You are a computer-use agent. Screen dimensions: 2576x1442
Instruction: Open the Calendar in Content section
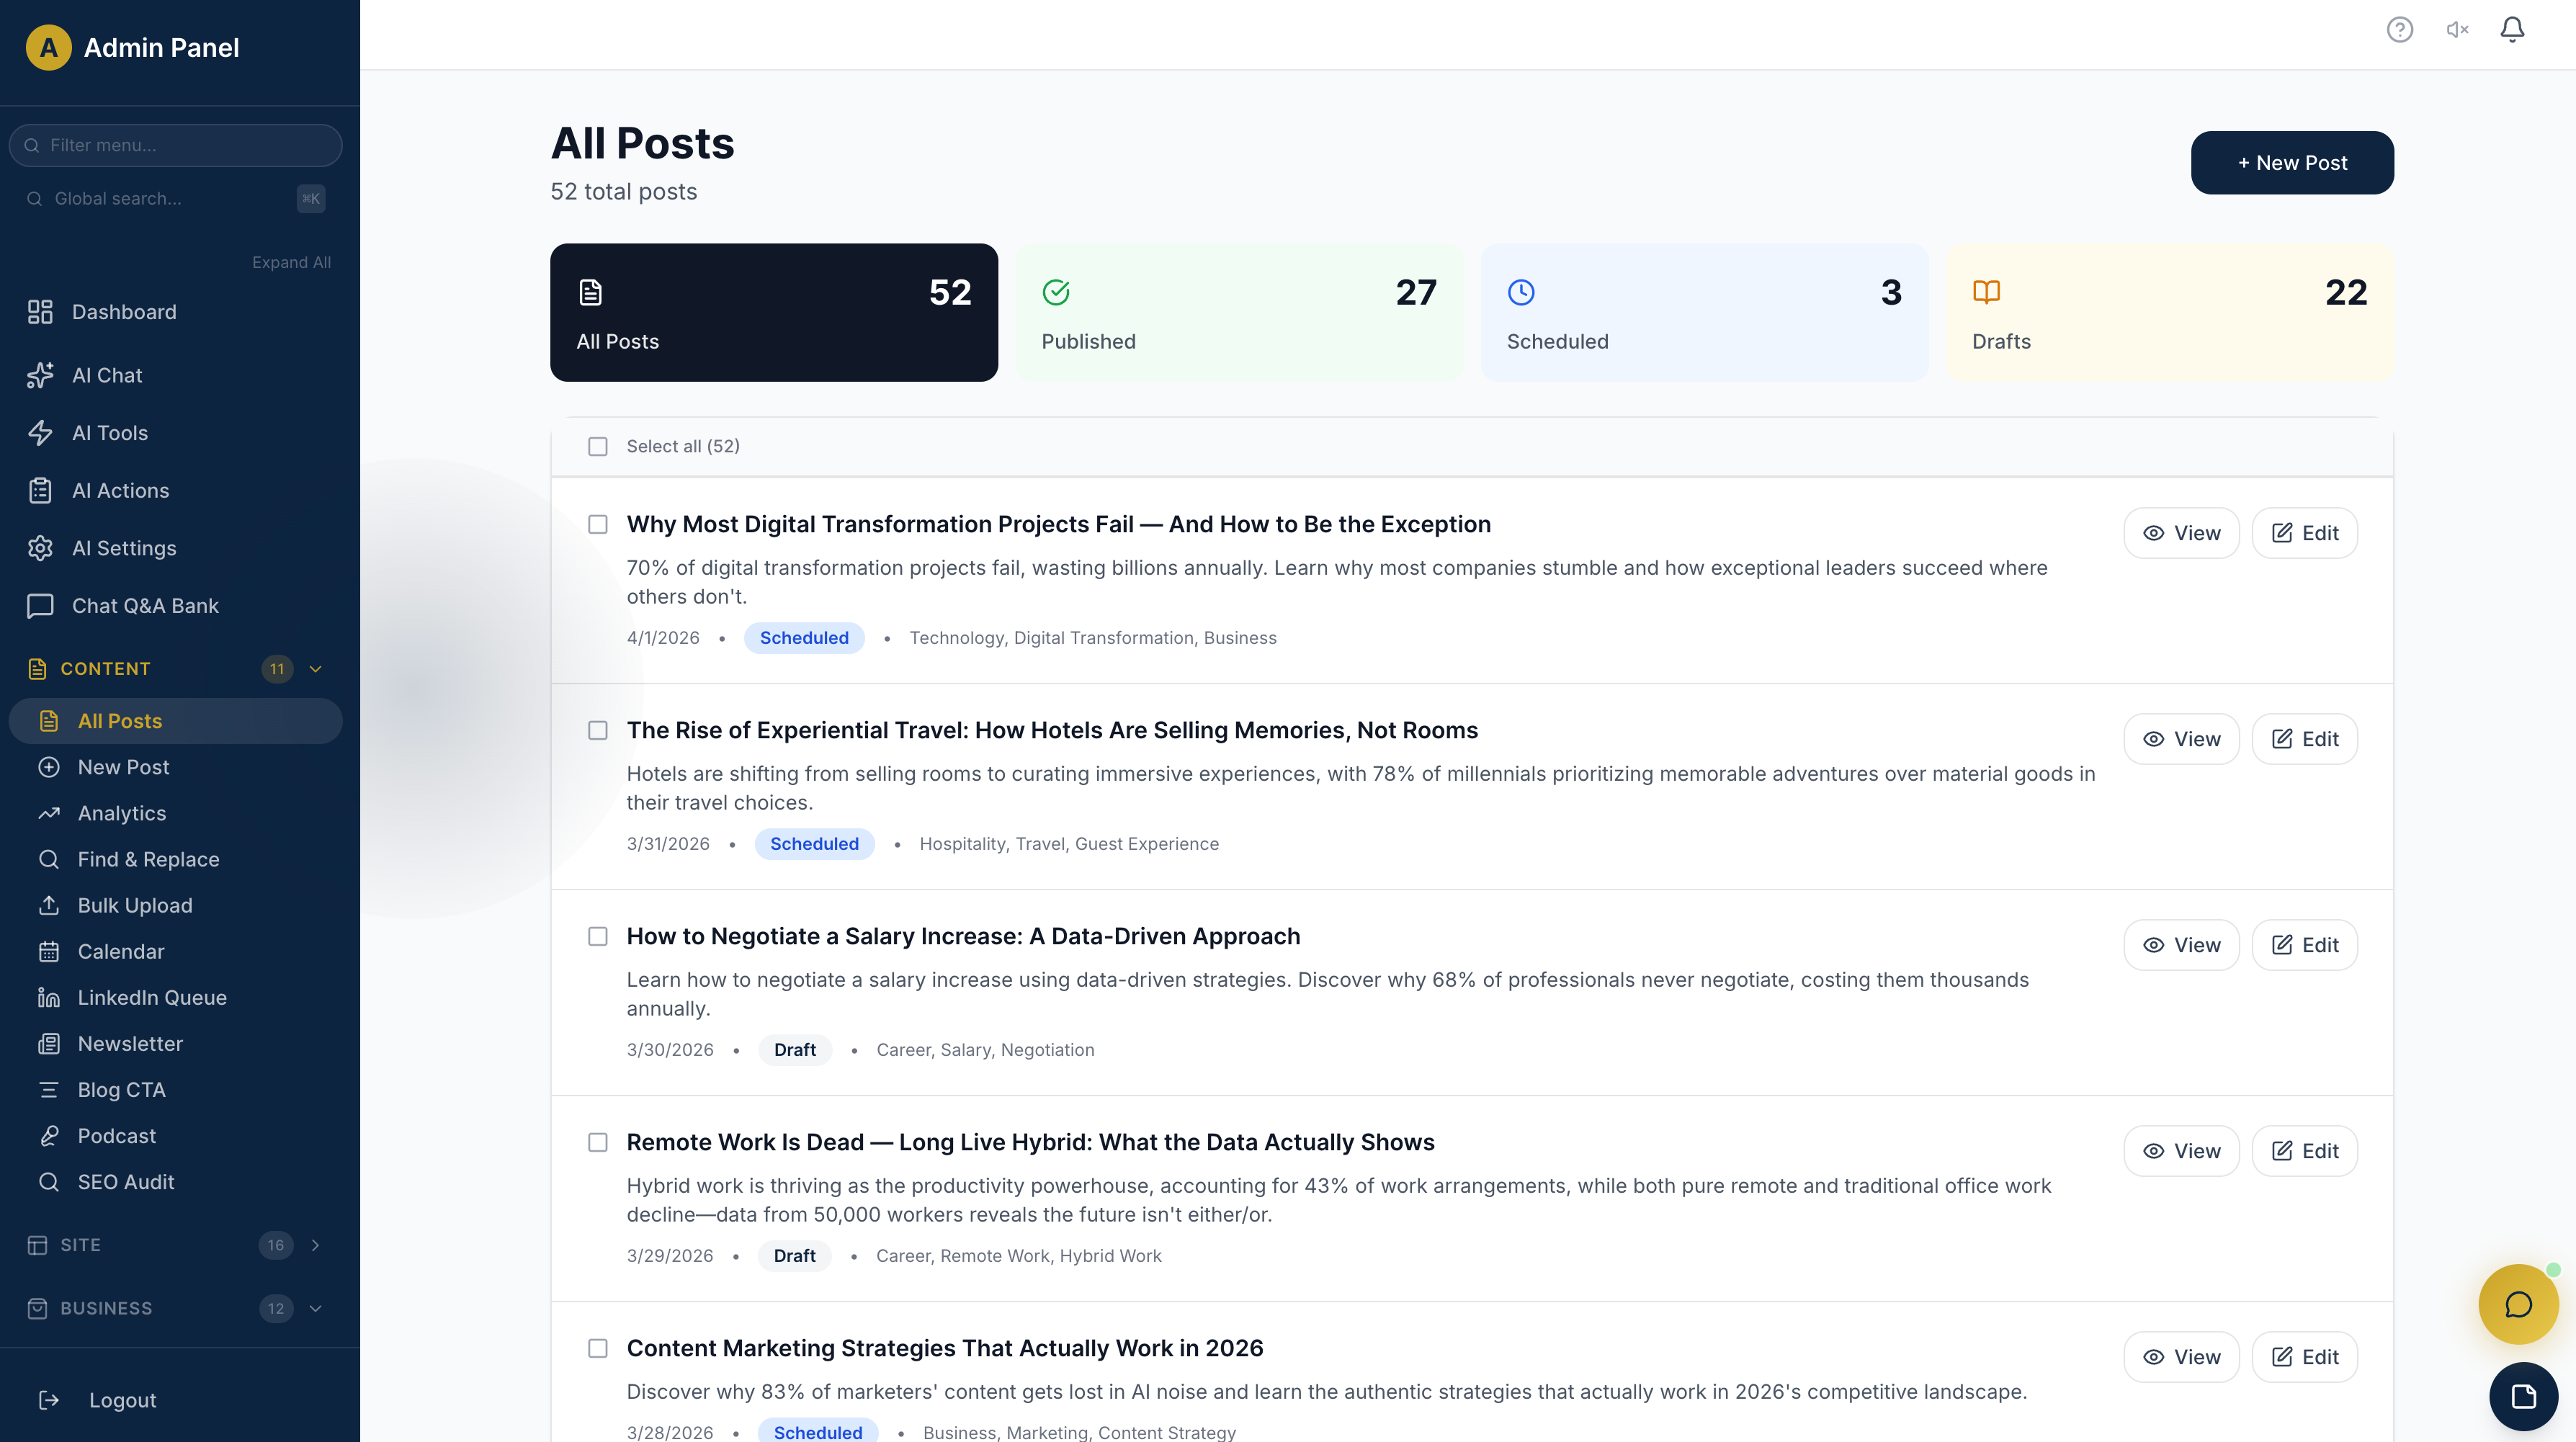[120, 951]
